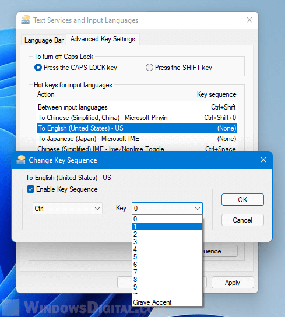Viewport: 285px width, 317px height.
Task: Select To Japanese (Japan) - Microsoft IME row
Action: [x=137, y=139]
